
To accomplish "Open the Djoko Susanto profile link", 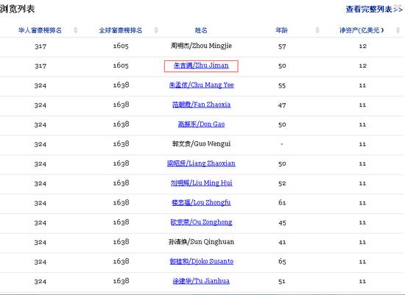I will pos(202,261).
